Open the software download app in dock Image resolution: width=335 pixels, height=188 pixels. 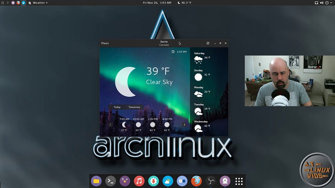tap(153, 181)
